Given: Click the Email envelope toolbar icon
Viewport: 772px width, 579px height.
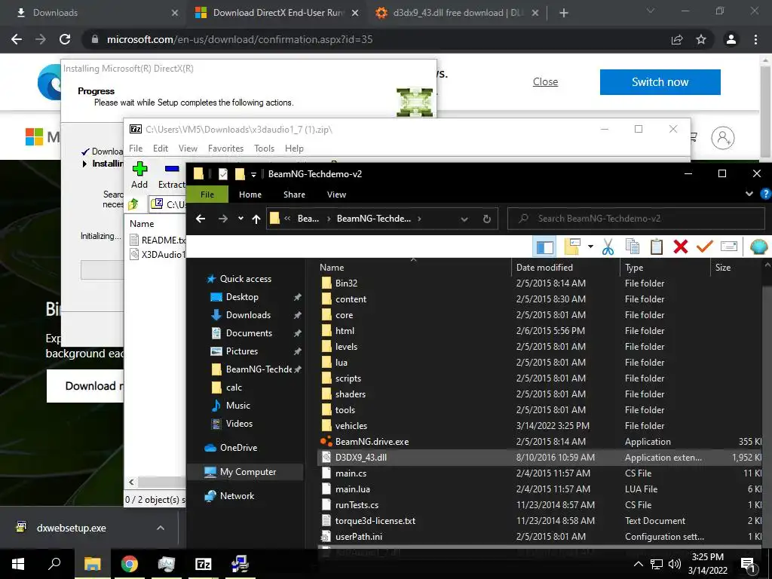Looking at the screenshot, I should click(729, 247).
